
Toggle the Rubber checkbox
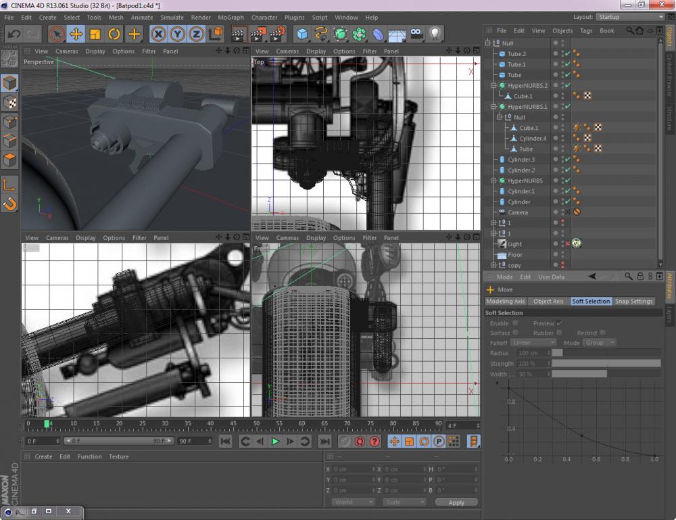[x=559, y=333]
